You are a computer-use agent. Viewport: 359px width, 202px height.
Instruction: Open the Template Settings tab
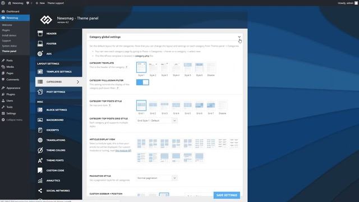[58, 72]
